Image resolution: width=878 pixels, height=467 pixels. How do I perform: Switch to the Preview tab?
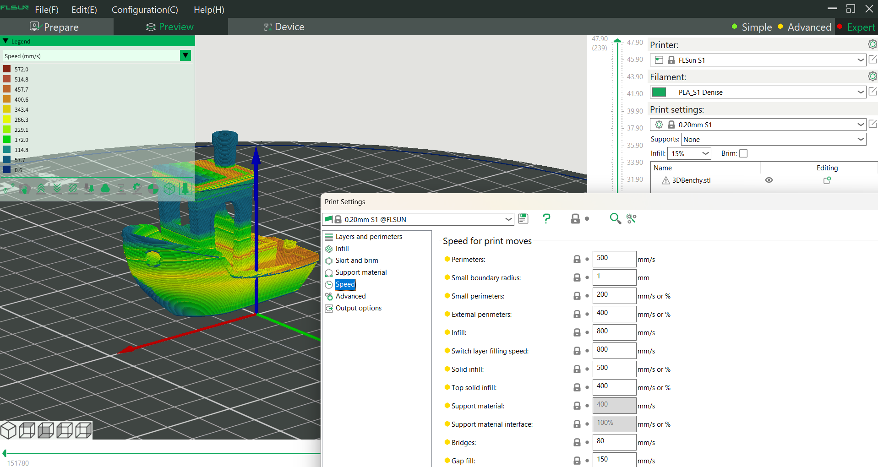[x=170, y=27]
